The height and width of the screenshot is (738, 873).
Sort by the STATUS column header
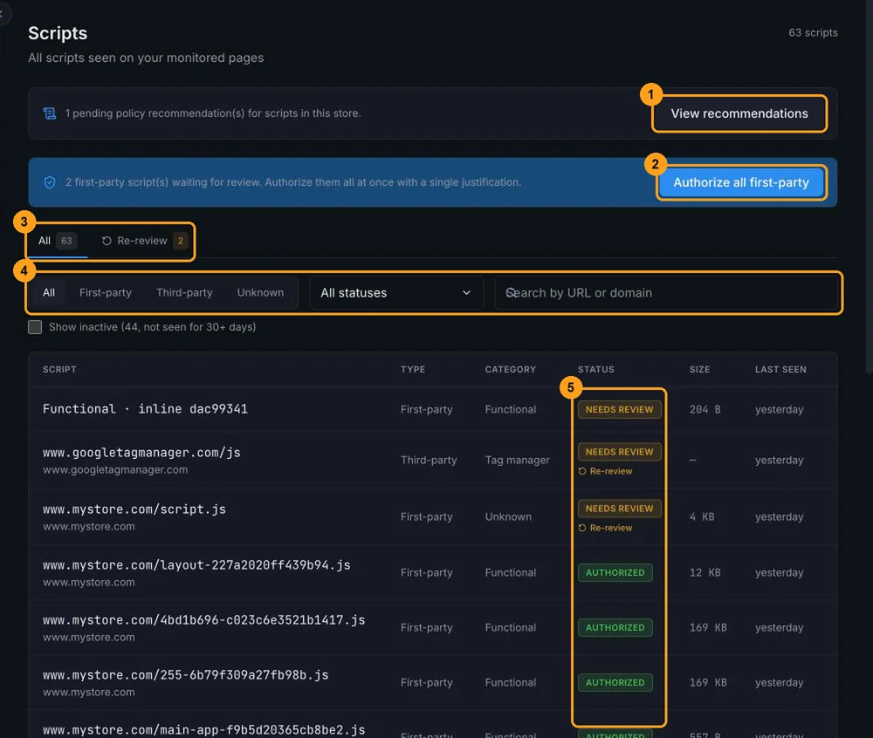coord(595,369)
